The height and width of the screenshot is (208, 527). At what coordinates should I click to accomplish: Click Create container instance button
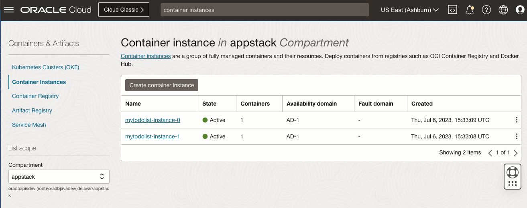(162, 85)
